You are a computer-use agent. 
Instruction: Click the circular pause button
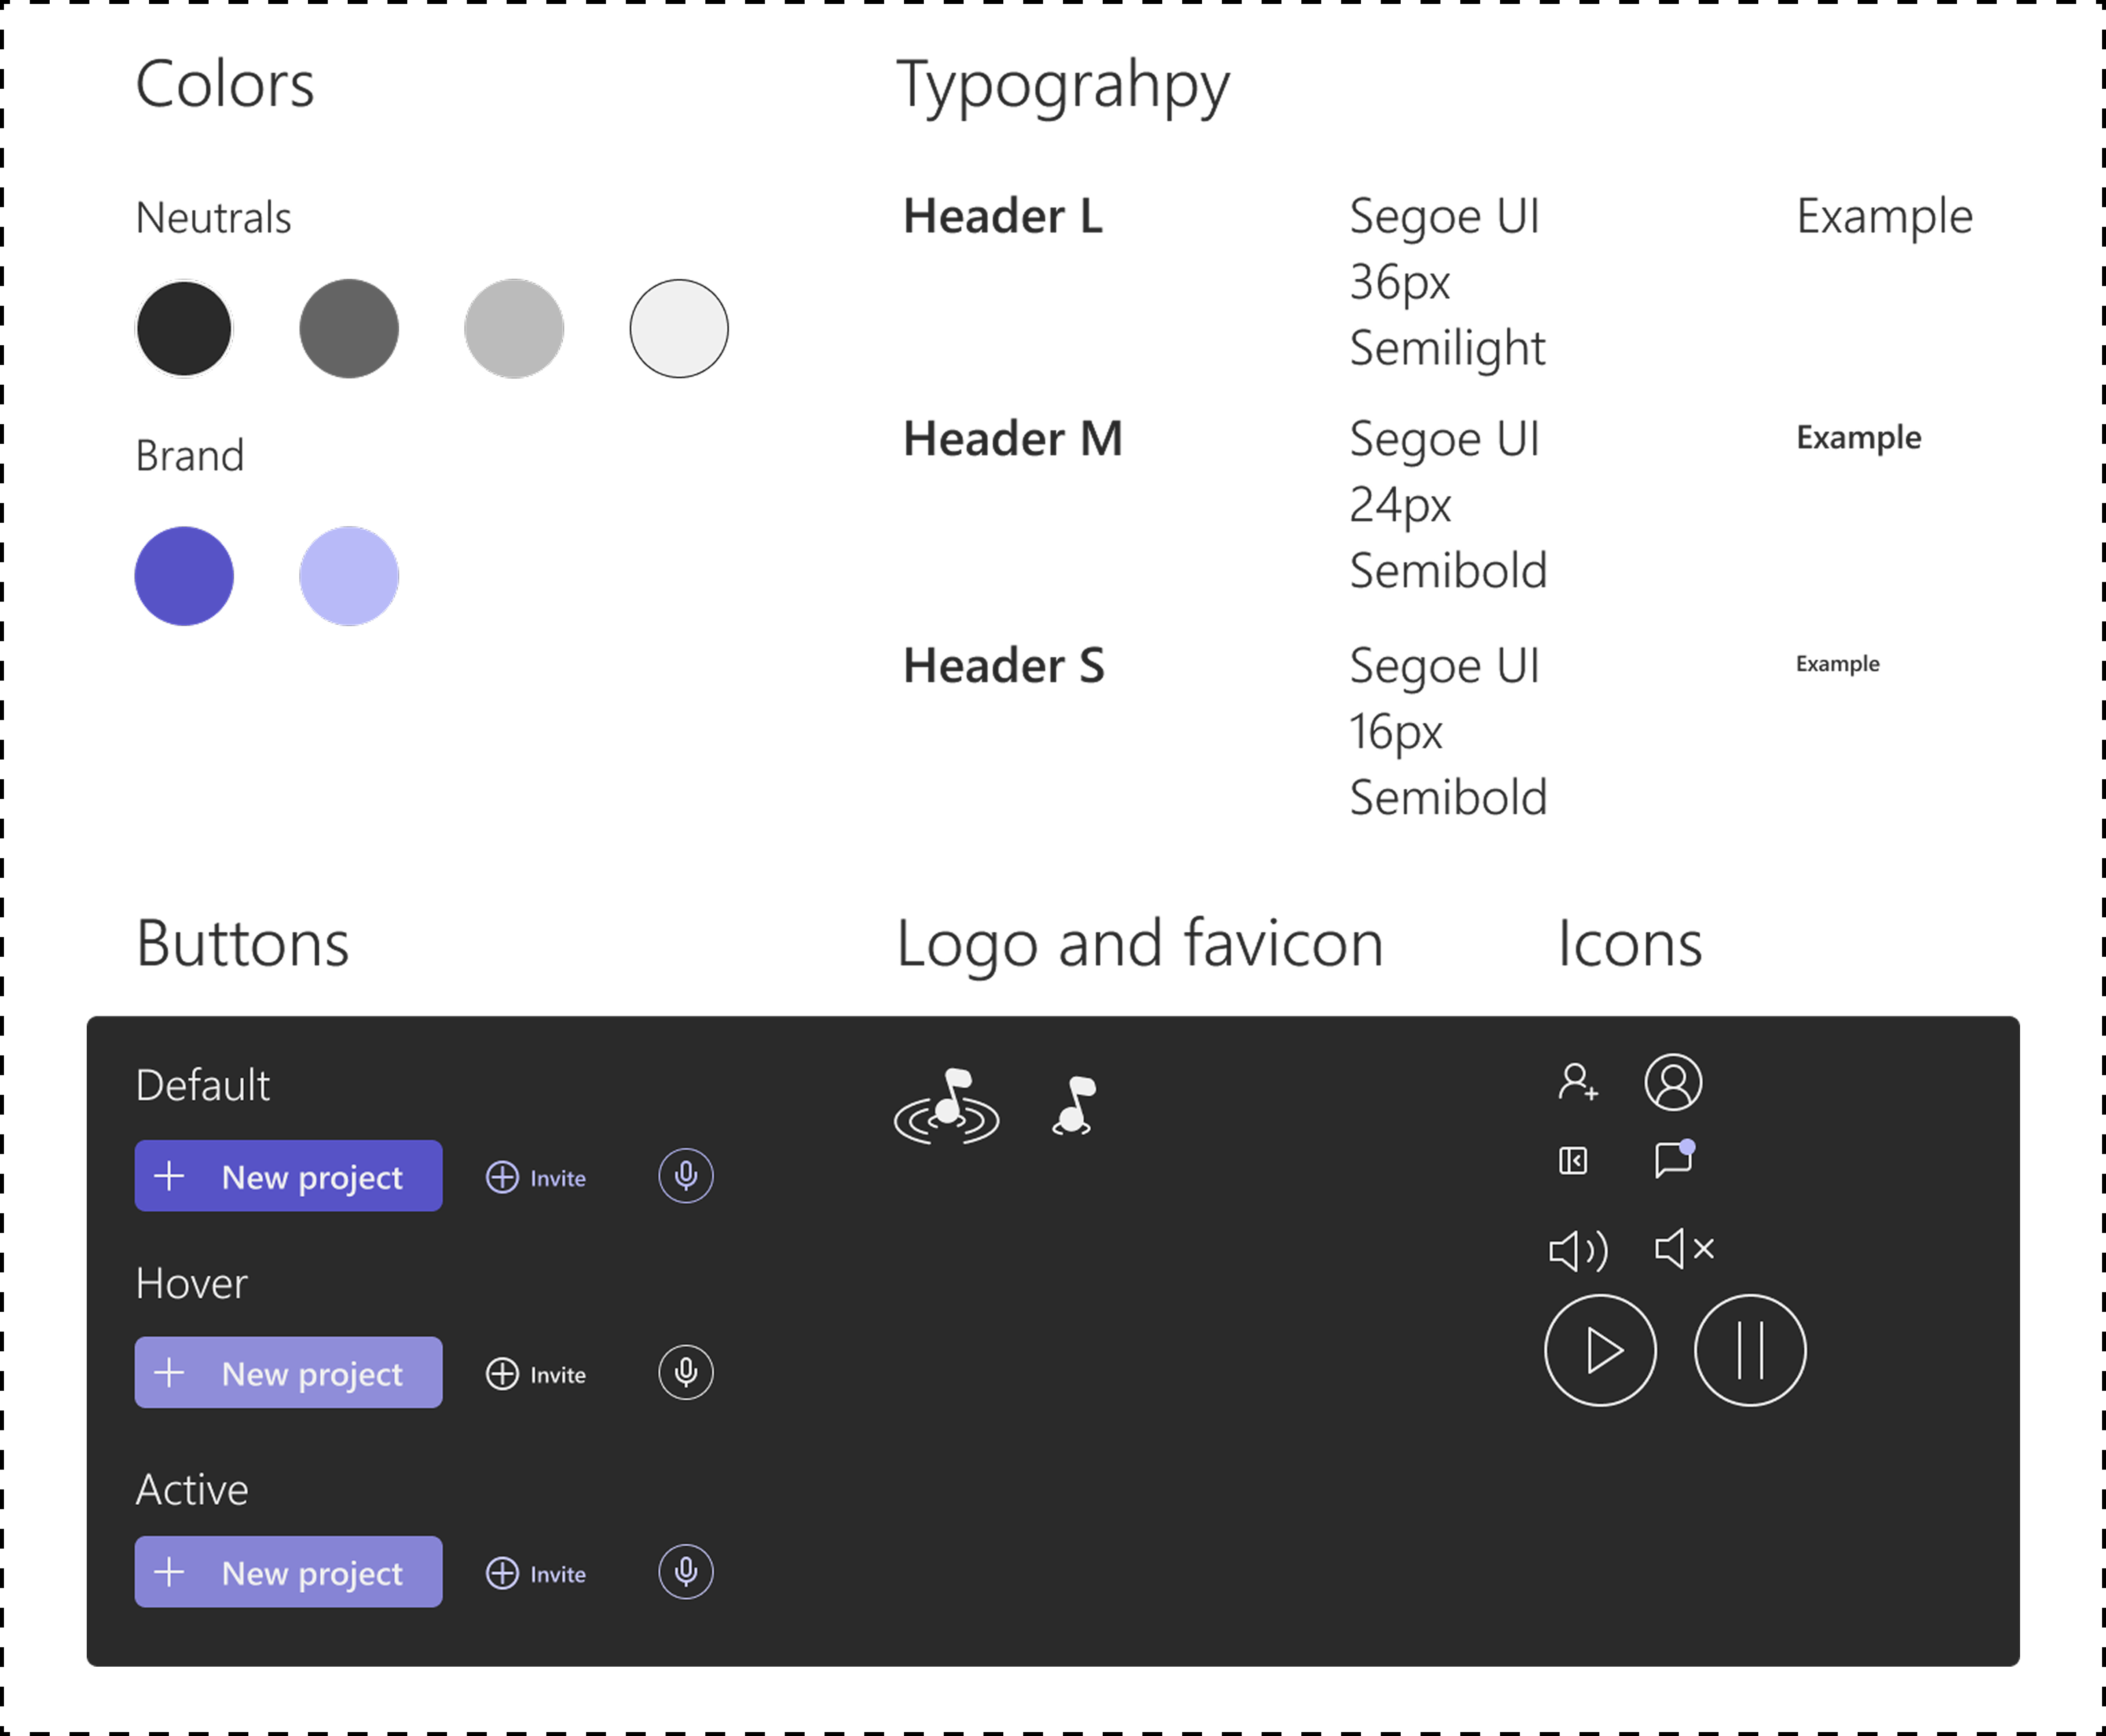click(x=1750, y=1350)
